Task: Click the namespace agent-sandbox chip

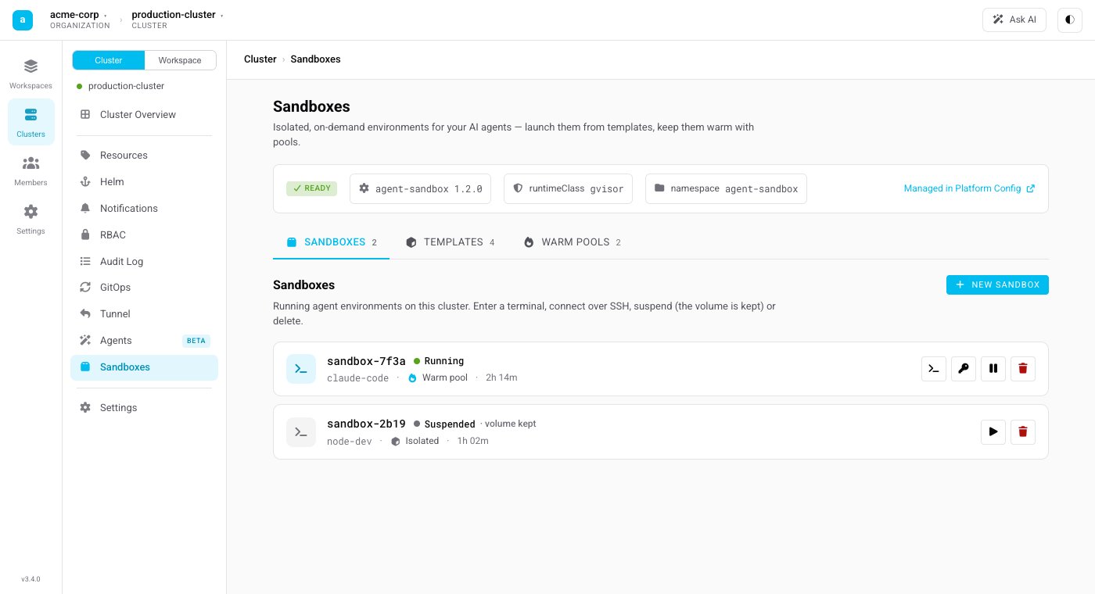Action: tap(726, 188)
